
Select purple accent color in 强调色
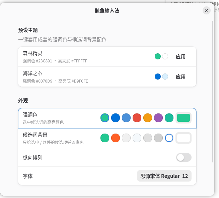point(158,118)
